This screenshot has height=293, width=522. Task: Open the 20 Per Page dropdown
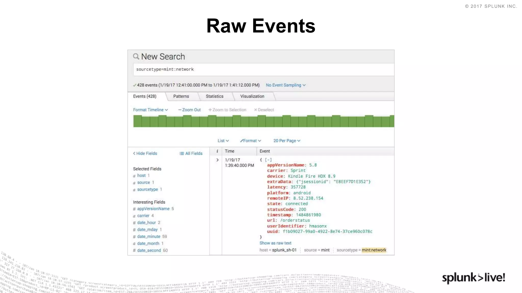pos(287,141)
